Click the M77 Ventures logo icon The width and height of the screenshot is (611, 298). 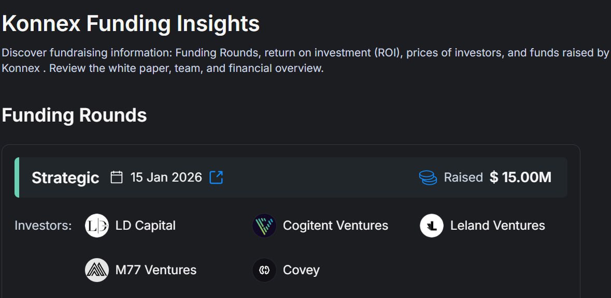click(x=96, y=270)
